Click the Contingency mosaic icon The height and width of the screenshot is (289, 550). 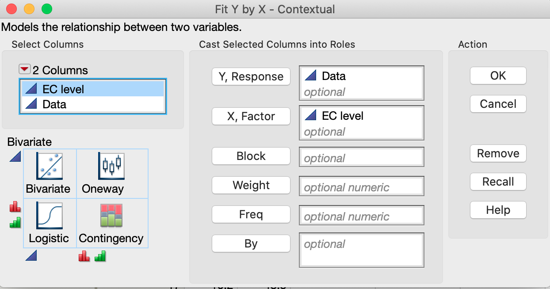click(x=111, y=216)
